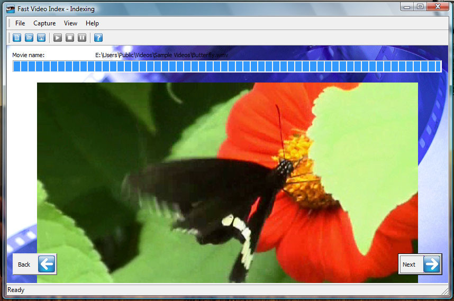The image size is (454, 301).
Task: Proceed with the Next button
Action: click(420, 264)
